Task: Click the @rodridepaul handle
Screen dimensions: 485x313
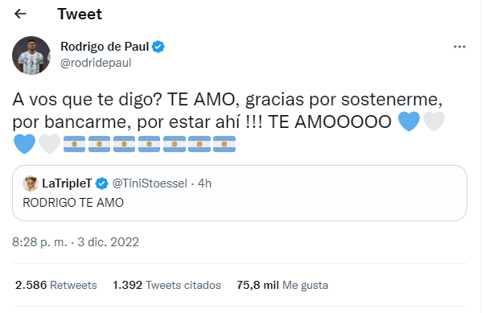Action: (96, 63)
